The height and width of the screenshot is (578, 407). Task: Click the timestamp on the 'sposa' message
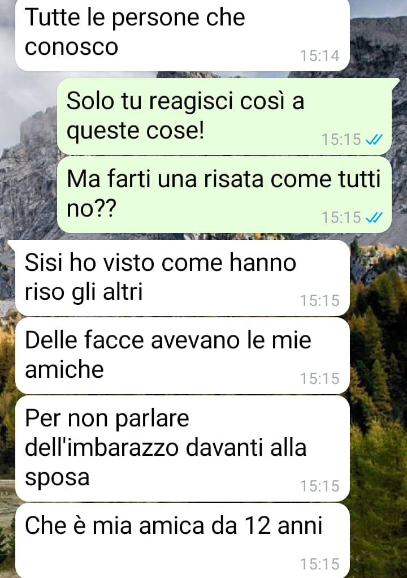pyautogui.click(x=320, y=486)
